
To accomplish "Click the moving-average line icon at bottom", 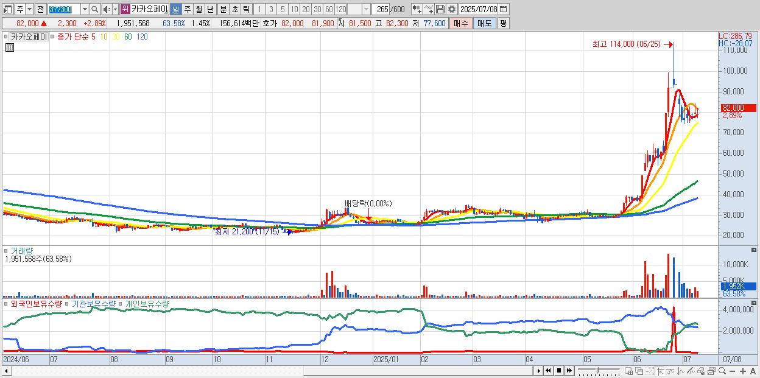I will 670,371.
